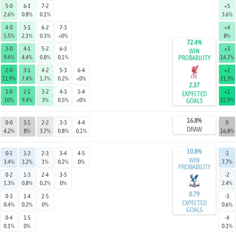The image size is (236, 232).
Task: Select the -1 goal margin tile
Action: (227, 157)
